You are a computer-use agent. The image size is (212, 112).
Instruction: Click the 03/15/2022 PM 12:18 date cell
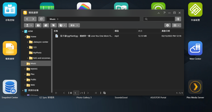171,36
